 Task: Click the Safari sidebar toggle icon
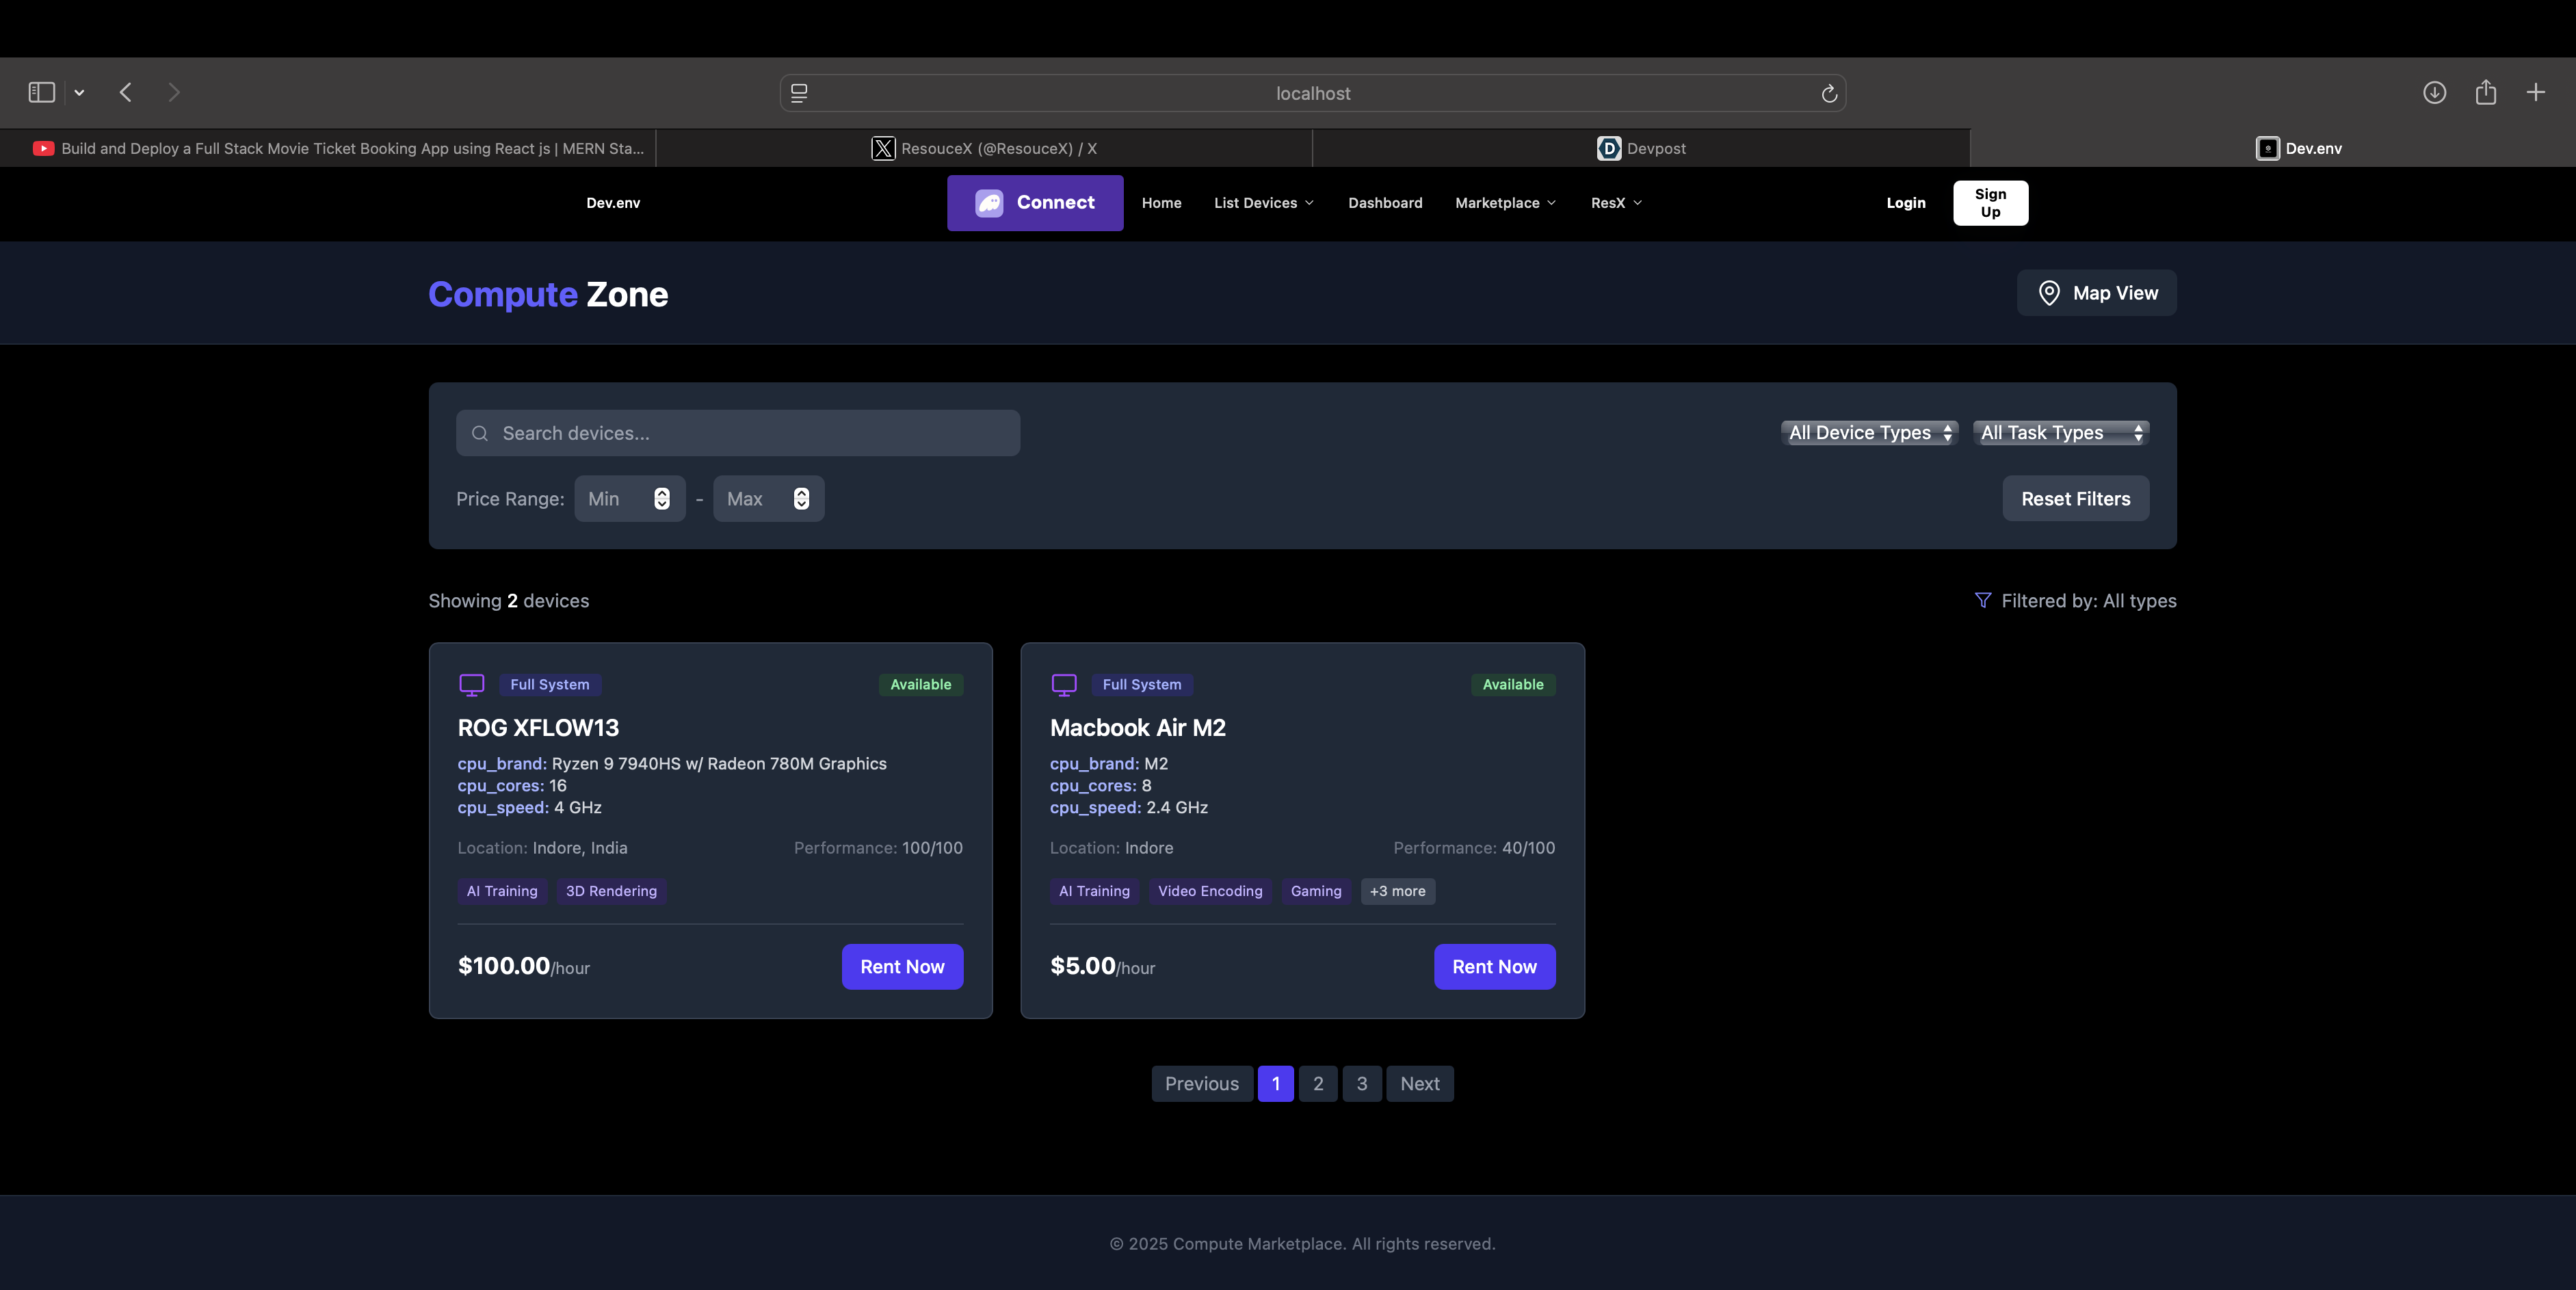pos(41,93)
